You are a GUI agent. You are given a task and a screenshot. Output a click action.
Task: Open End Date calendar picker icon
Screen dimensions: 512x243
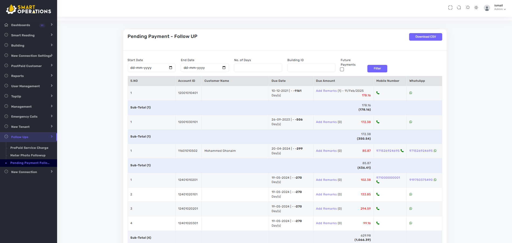(x=224, y=68)
